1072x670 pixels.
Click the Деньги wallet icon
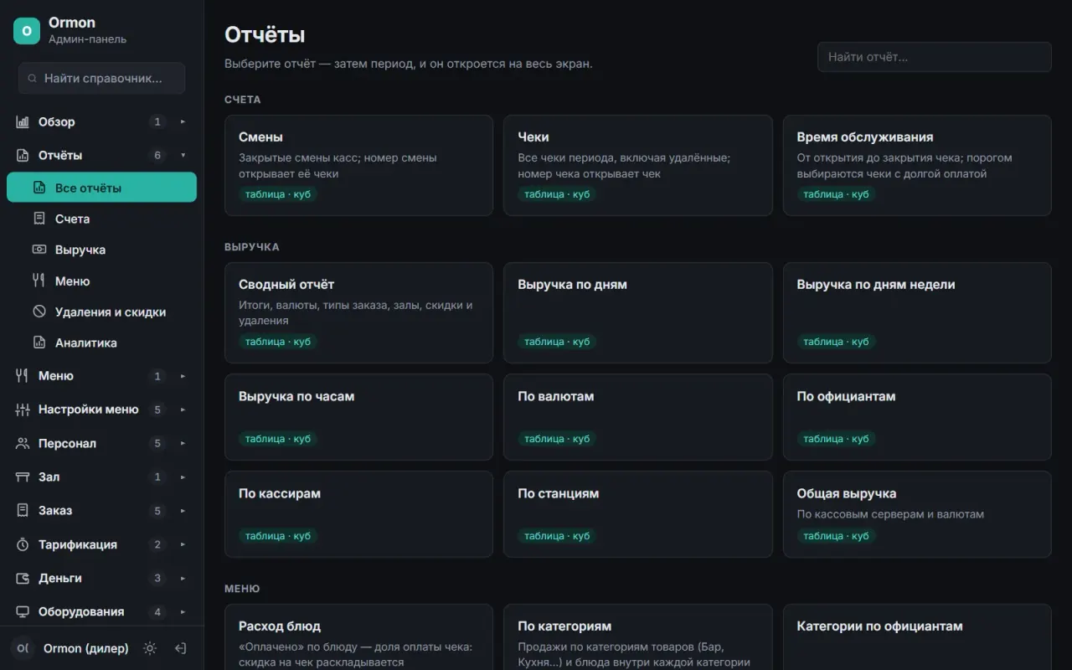(x=23, y=578)
